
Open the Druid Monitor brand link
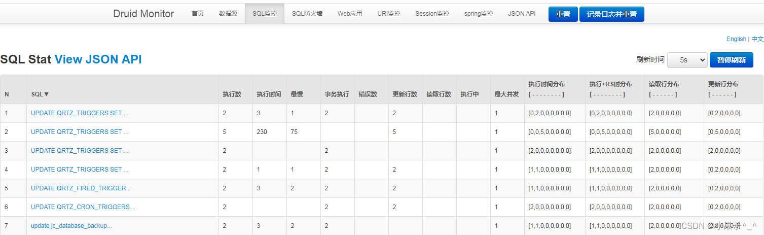[x=143, y=14]
